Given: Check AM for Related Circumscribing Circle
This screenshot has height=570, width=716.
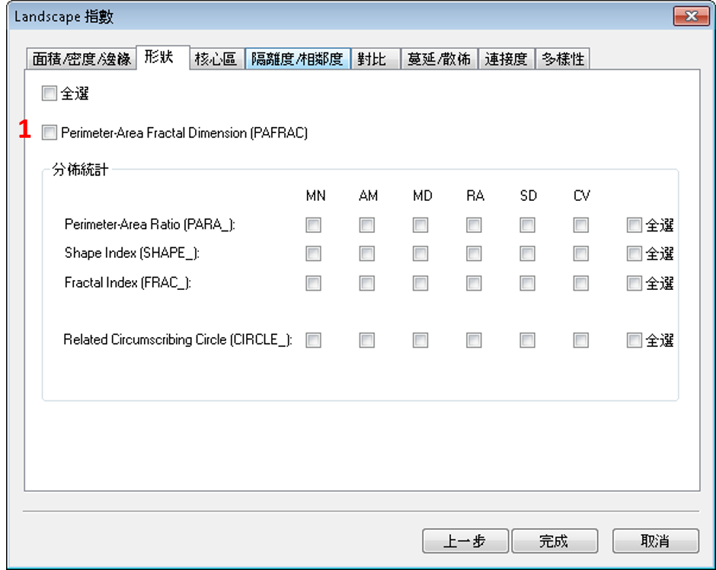Looking at the screenshot, I should point(366,340).
